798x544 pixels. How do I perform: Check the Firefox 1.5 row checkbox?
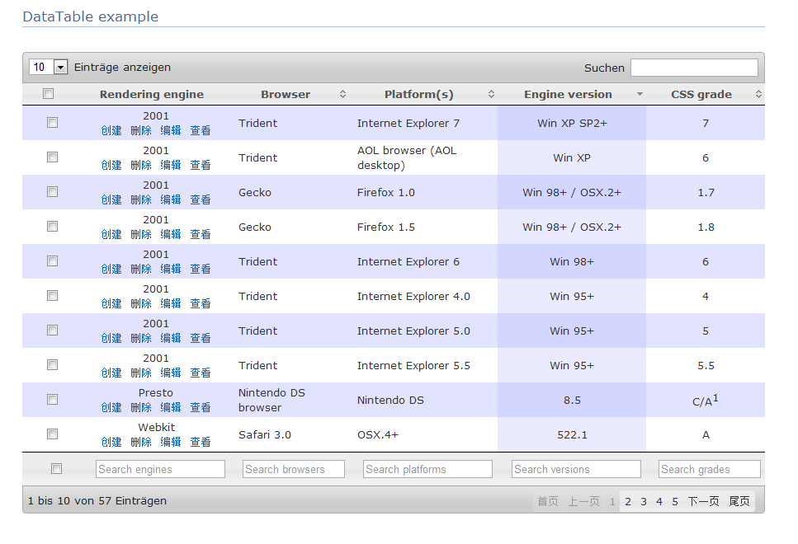(x=53, y=226)
